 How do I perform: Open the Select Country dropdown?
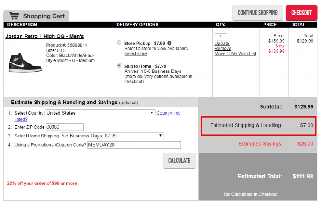[x=100, y=113]
